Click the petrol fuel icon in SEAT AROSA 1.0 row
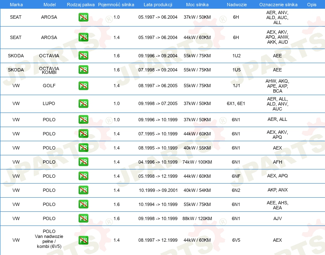325x255 pixels. tap(83, 17)
